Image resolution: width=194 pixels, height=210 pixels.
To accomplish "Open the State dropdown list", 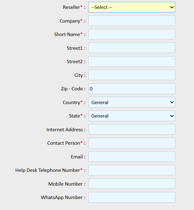I will [131, 116].
